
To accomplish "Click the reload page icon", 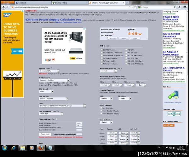I will pos(135,7).
